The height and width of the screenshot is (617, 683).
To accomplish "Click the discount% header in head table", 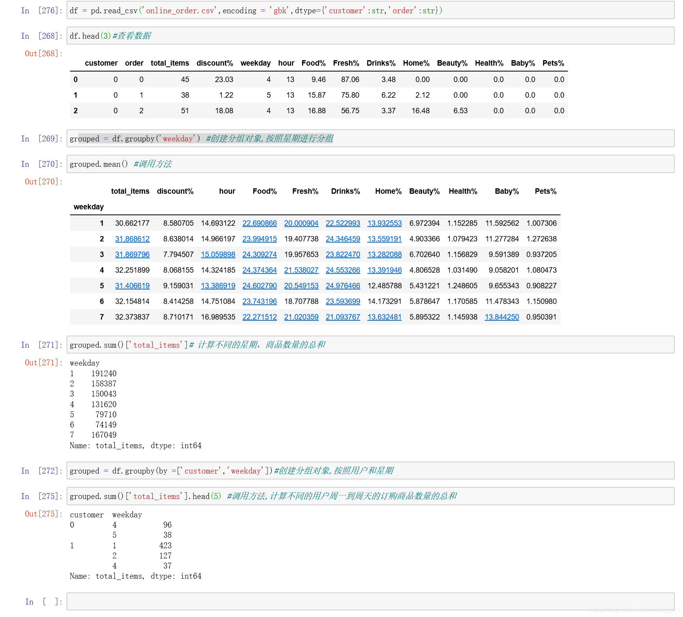I will 215,63.
